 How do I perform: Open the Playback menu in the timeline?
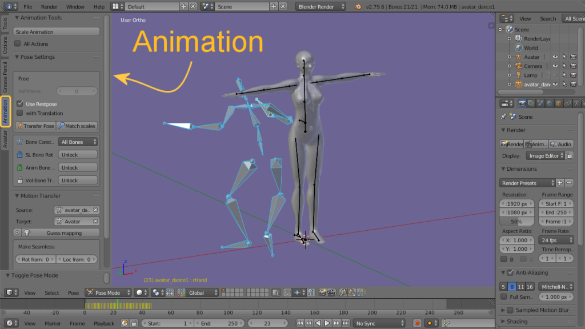(x=104, y=323)
